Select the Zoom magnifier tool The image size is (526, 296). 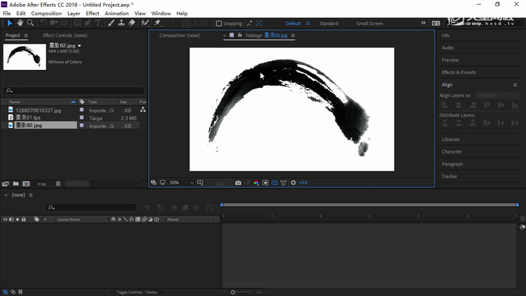point(30,23)
